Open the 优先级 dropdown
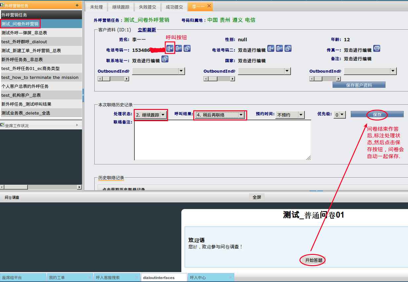The height and width of the screenshot is (282, 408). [342, 115]
